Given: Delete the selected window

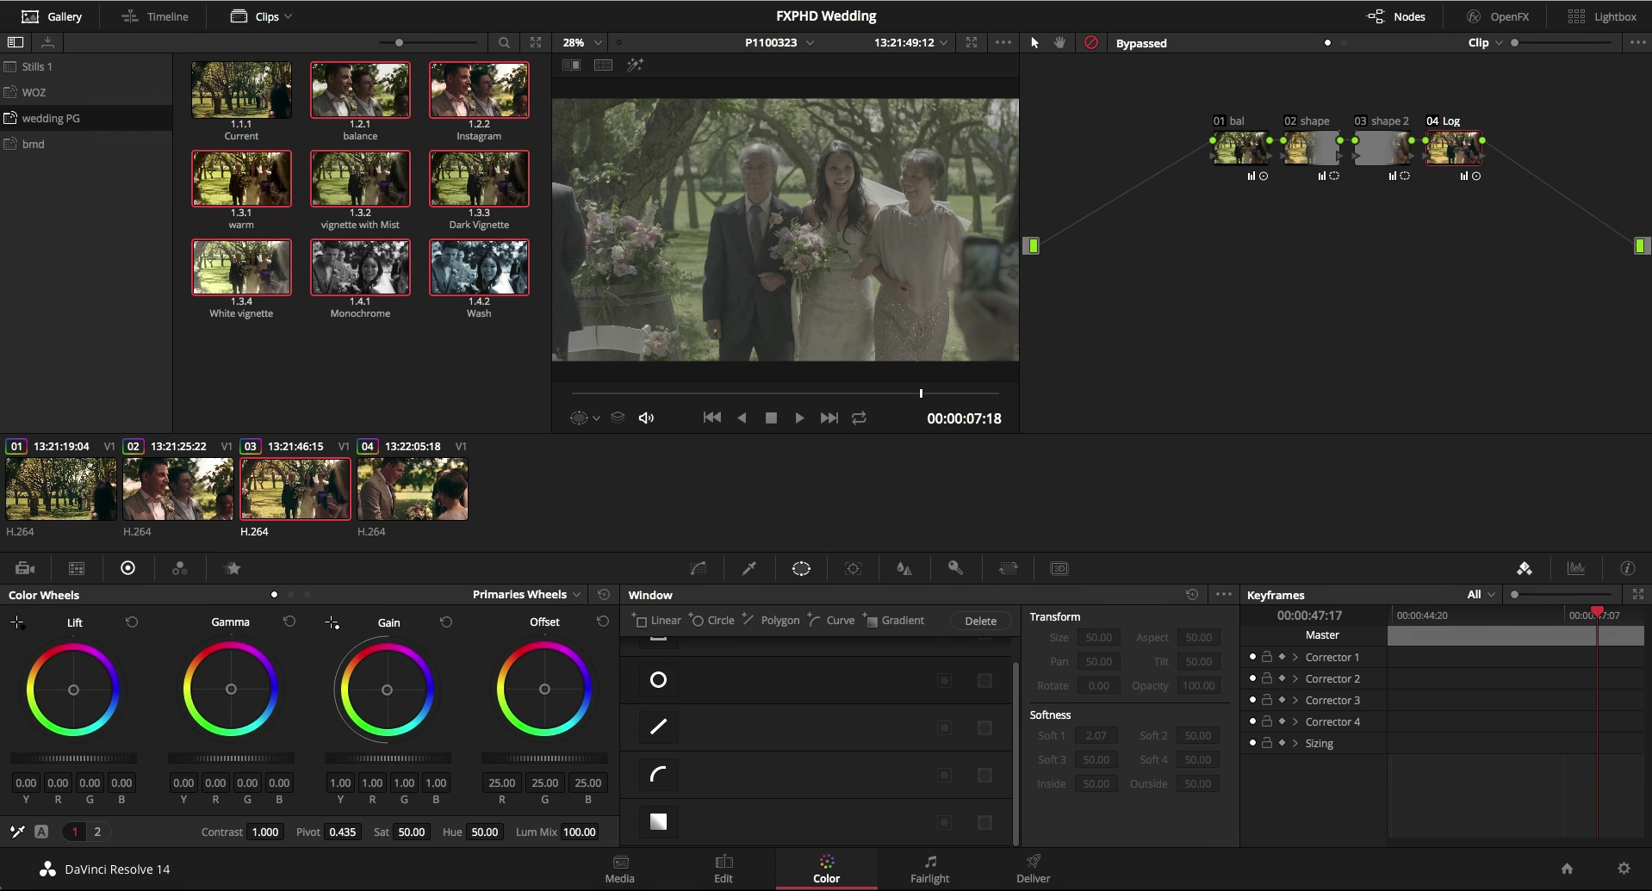Looking at the screenshot, I should pos(980,621).
